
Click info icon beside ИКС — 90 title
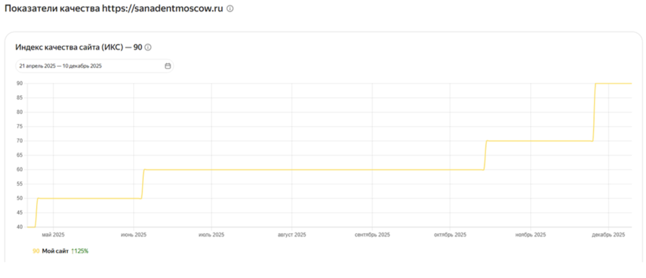148,47
